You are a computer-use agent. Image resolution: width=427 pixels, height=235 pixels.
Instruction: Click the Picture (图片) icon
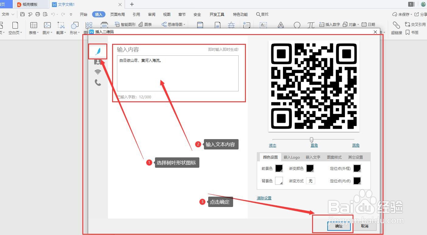point(47,25)
